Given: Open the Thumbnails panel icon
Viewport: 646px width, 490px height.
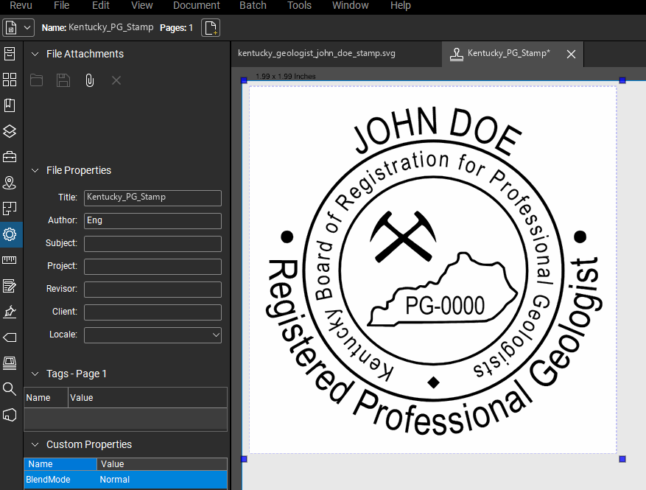Looking at the screenshot, I should pyautogui.click(x=10, y=80).
